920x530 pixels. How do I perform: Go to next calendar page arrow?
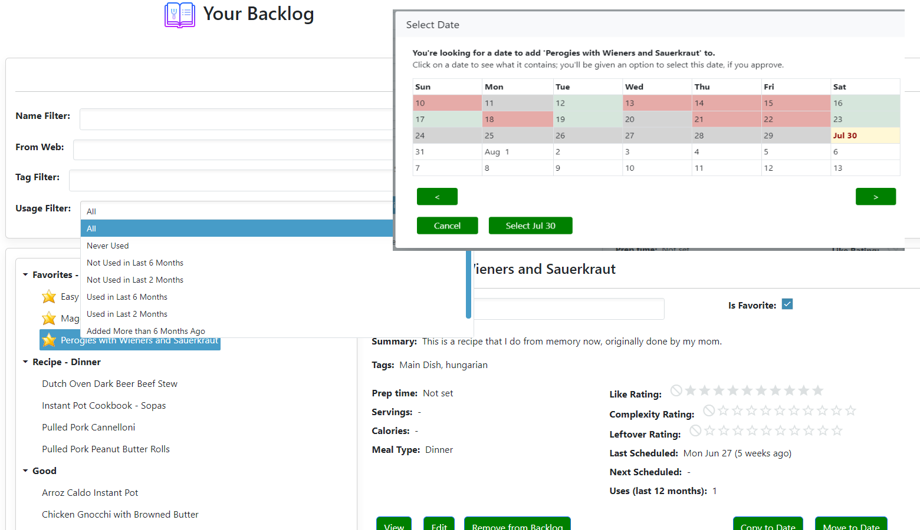[875, 197]
